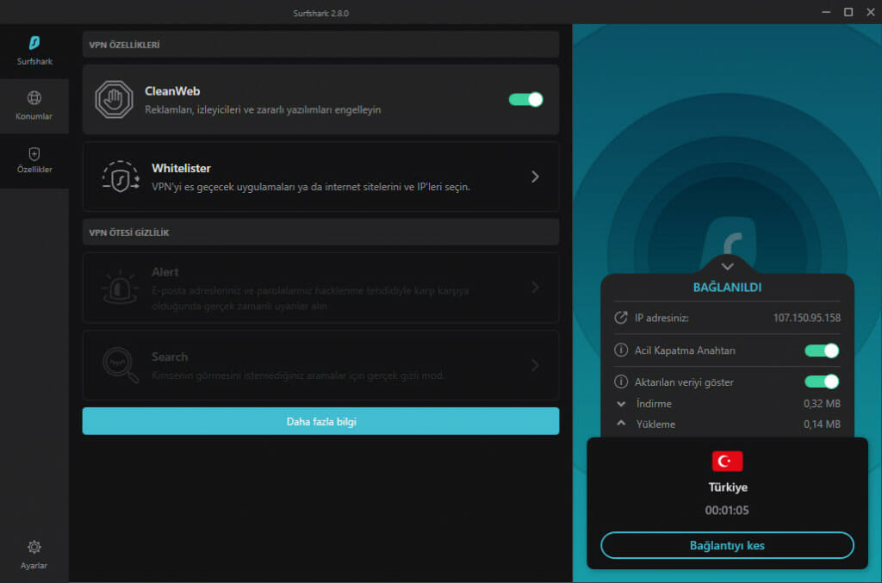Open Search via its chevron arrow
Screen dimensions: 882x583
click(x=535, y=365)
